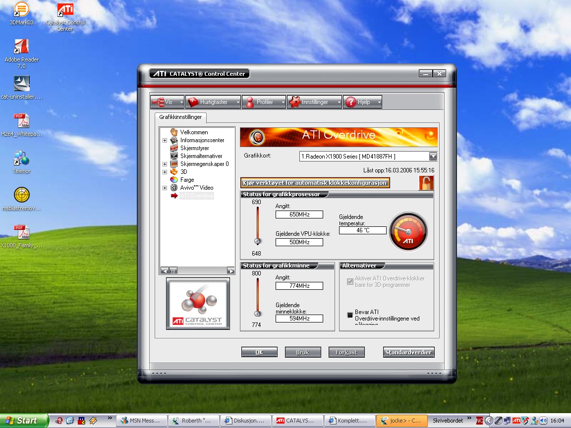Screen dimensions: 571x428
Task: Open the Hurtigtaster dropdown menu
Action: tap(214, 102)
